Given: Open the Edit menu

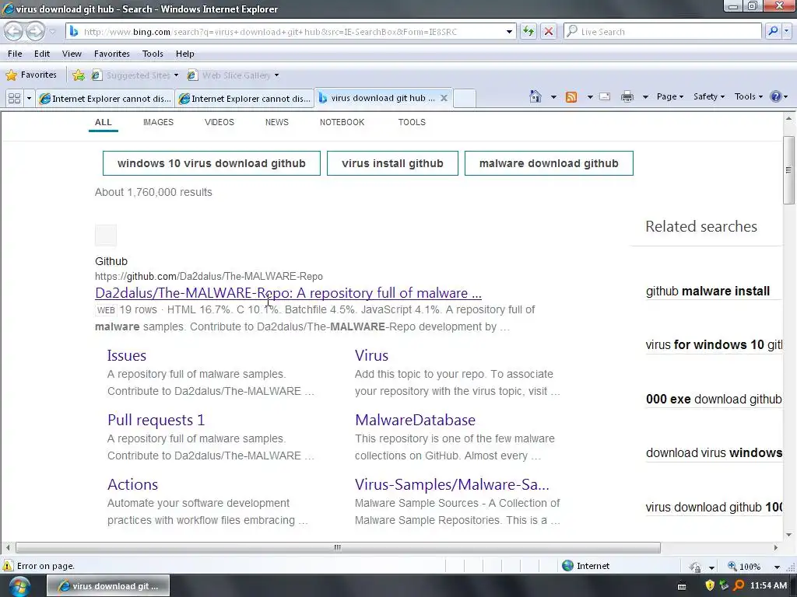Looking at the screenshot, I should click(42, 54).
